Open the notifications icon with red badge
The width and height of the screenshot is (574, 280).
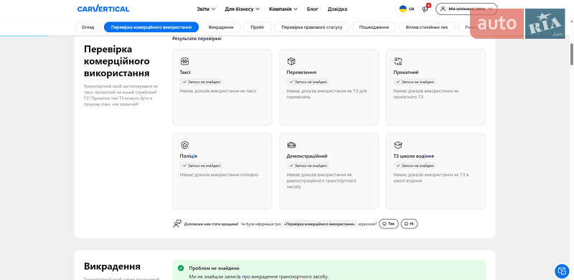point(425,9)
